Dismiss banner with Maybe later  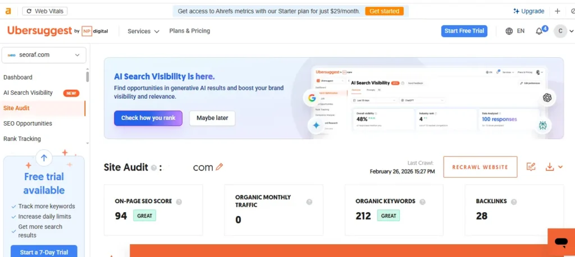coord(212,118)
